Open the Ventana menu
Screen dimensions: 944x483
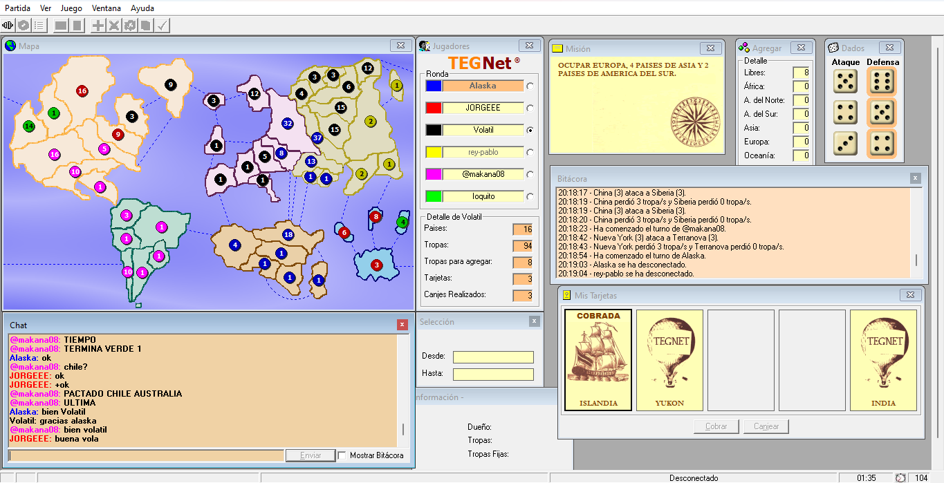pos(106,8)
